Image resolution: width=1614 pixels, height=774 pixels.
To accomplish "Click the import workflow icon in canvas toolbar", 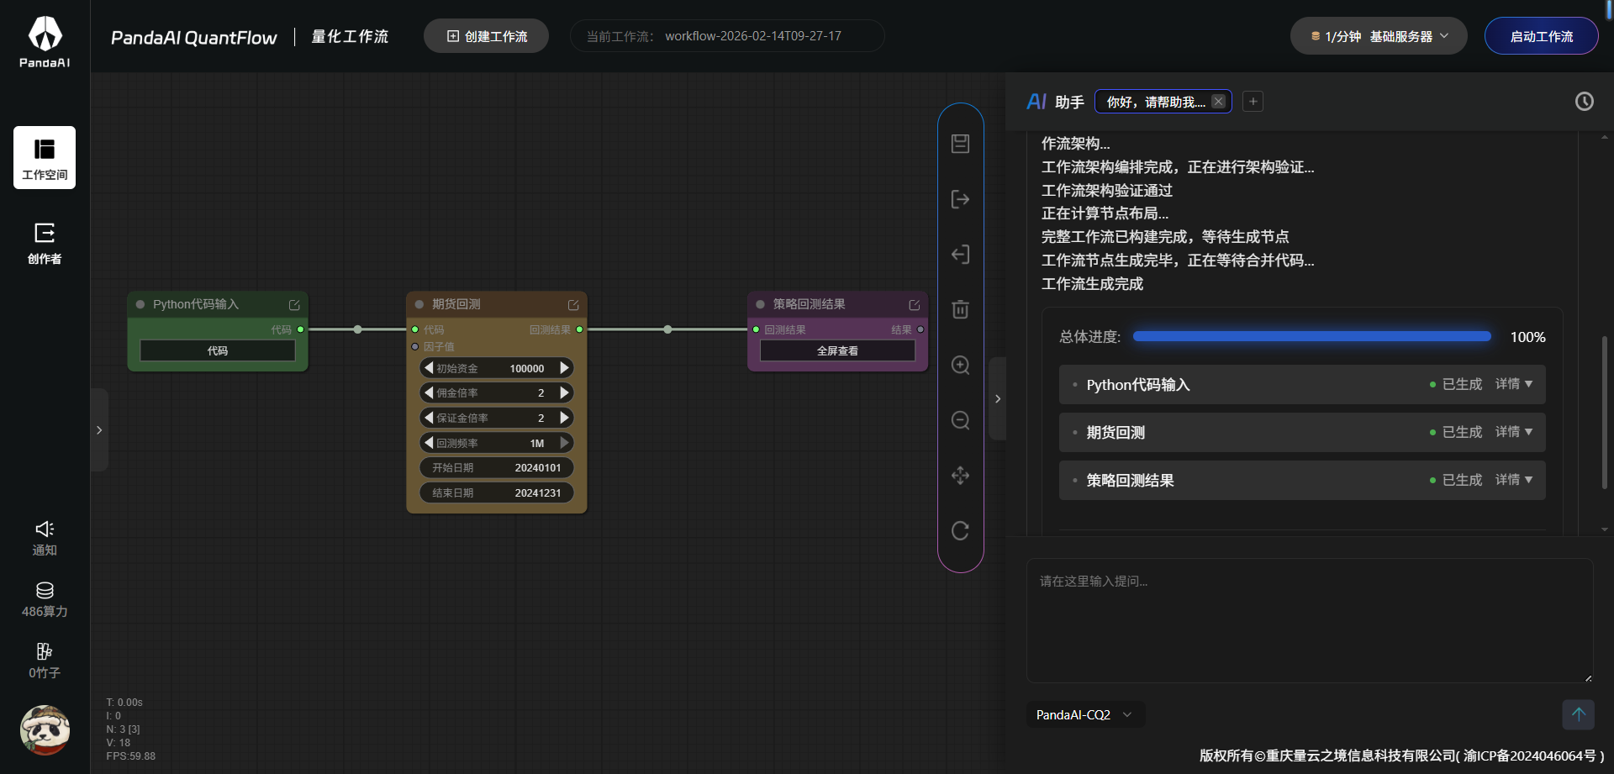I will [x=960, y=255].
